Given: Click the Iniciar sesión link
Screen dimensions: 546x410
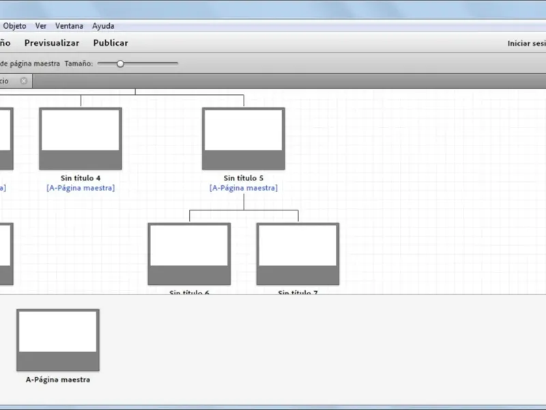Looking at the screenshot, I should [x=526, y=43].
